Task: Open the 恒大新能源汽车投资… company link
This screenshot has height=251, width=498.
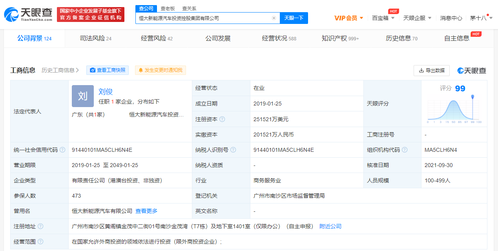Action: click(x=157, y=115)
